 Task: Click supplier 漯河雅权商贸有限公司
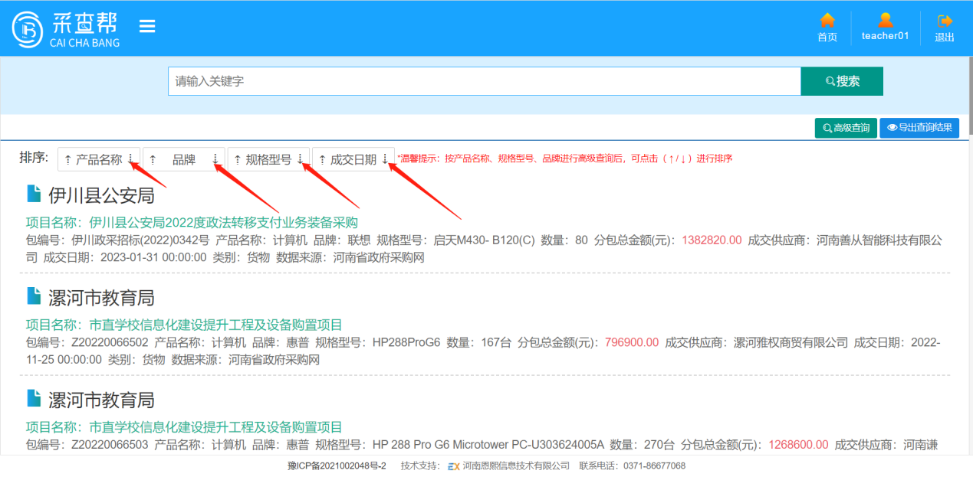791,342
